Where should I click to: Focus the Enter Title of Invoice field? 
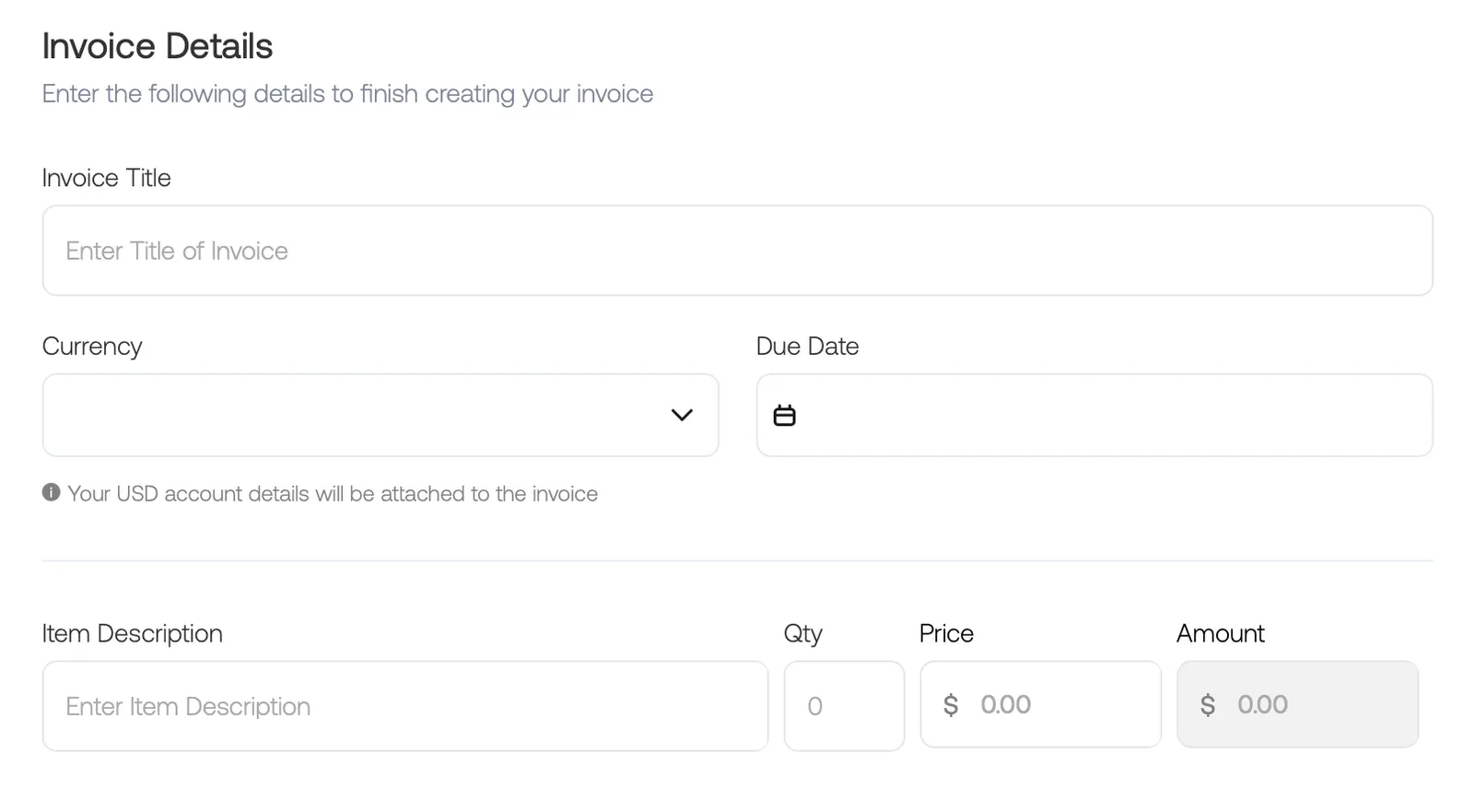(x=737, y=251)
